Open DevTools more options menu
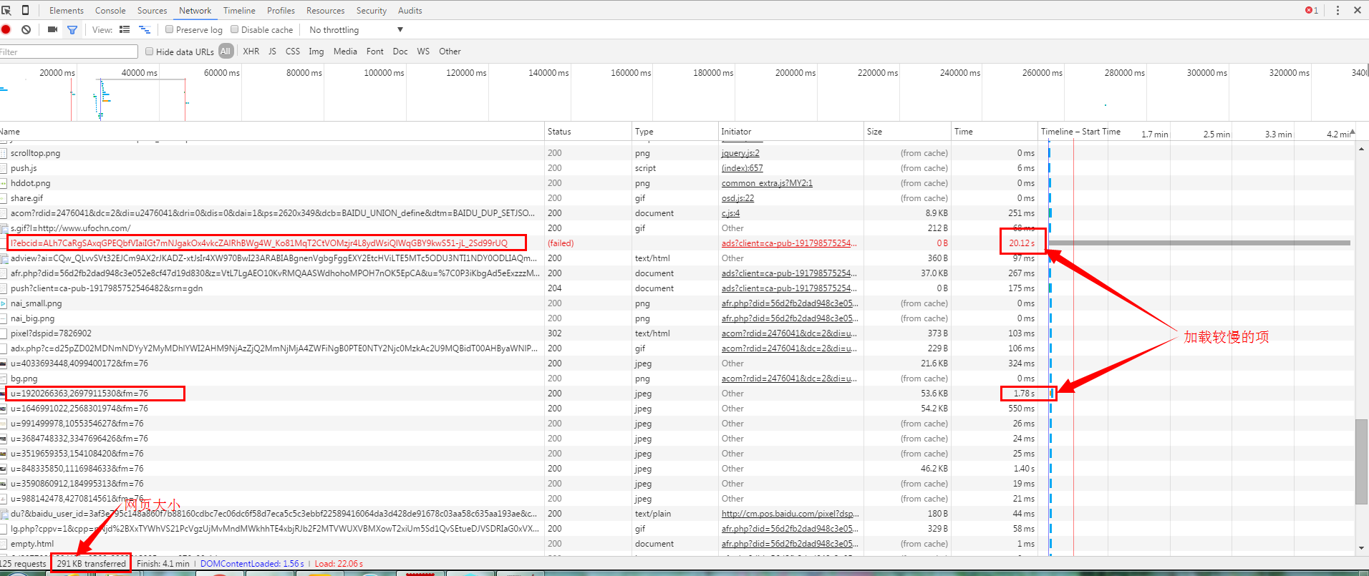The width and height of the screenshot is (1369, 576). 1337,10
